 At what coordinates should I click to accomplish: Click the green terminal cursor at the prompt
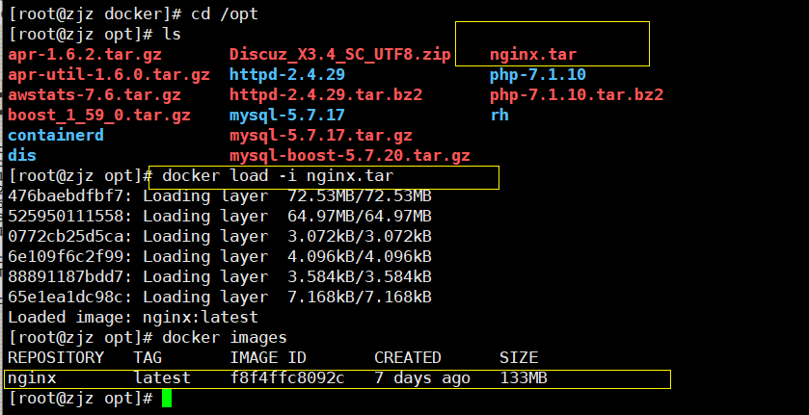166,399
